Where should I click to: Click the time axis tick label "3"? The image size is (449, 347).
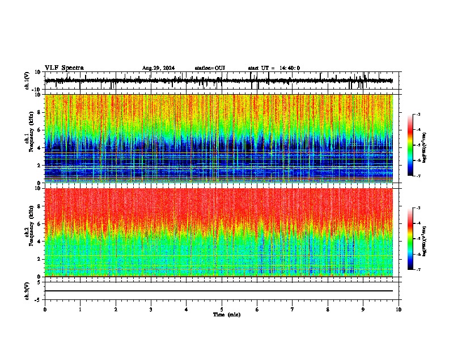(151, 310)
